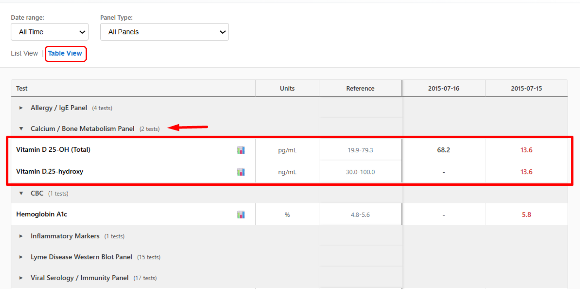Switch to List View
The width and height of the screenshot is (582, 290).
pos(24,53)
